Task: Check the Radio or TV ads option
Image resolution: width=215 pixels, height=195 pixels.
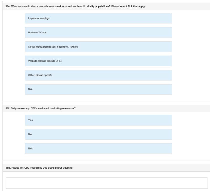Action: tap(98, 33)
